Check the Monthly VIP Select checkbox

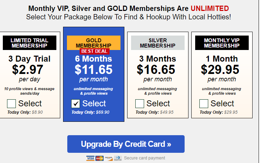click(204, 104)
